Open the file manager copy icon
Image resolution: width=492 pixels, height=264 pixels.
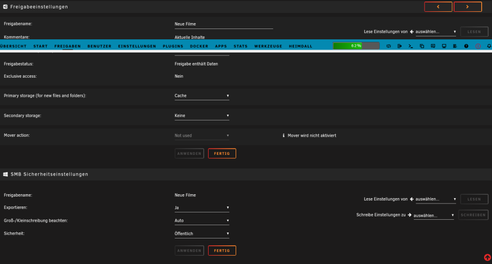click(422, 46)
